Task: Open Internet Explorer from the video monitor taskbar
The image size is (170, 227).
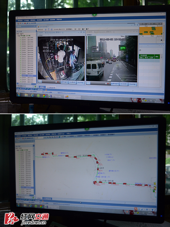Action: click(x=32, y=95)
